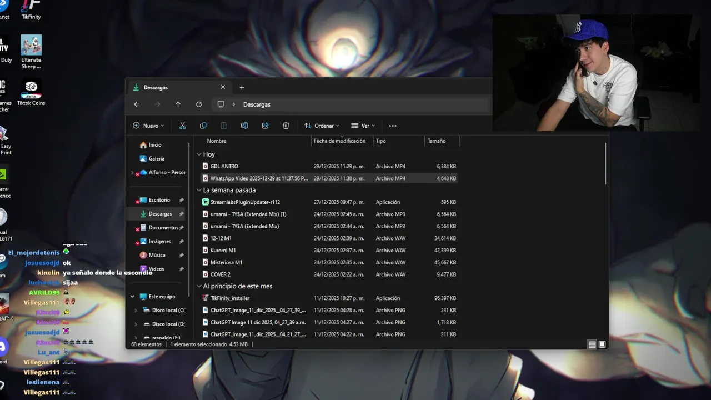Image resolution: width=711 pixels, height=400 pixels.
Task: Collapse Al principio de este mes group
Action: click(x=199, y=286)
